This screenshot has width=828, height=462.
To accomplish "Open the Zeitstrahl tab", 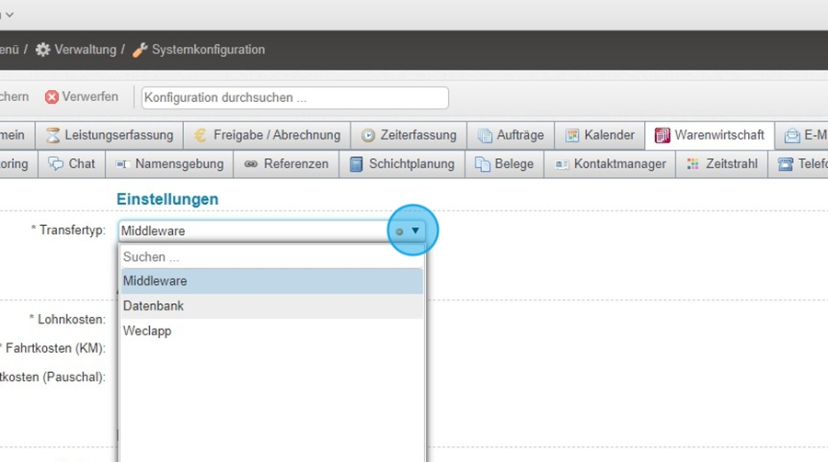I will tap(731, 164).
